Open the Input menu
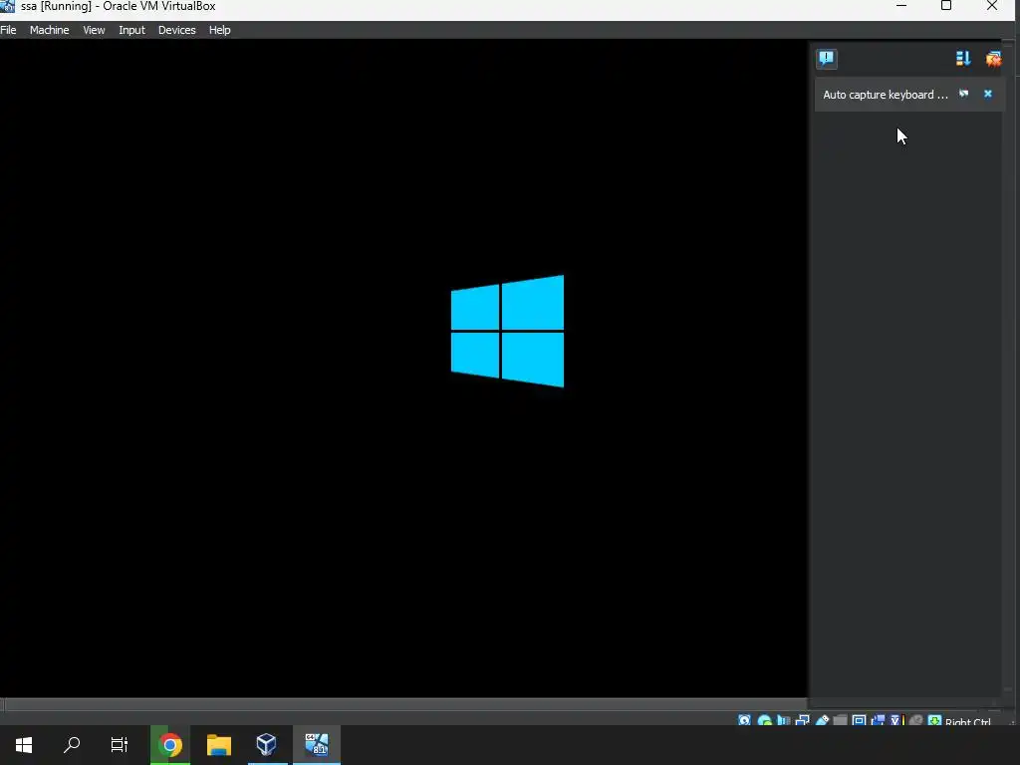The height and width of the screenshot is (765, 1020). [132, 30]
